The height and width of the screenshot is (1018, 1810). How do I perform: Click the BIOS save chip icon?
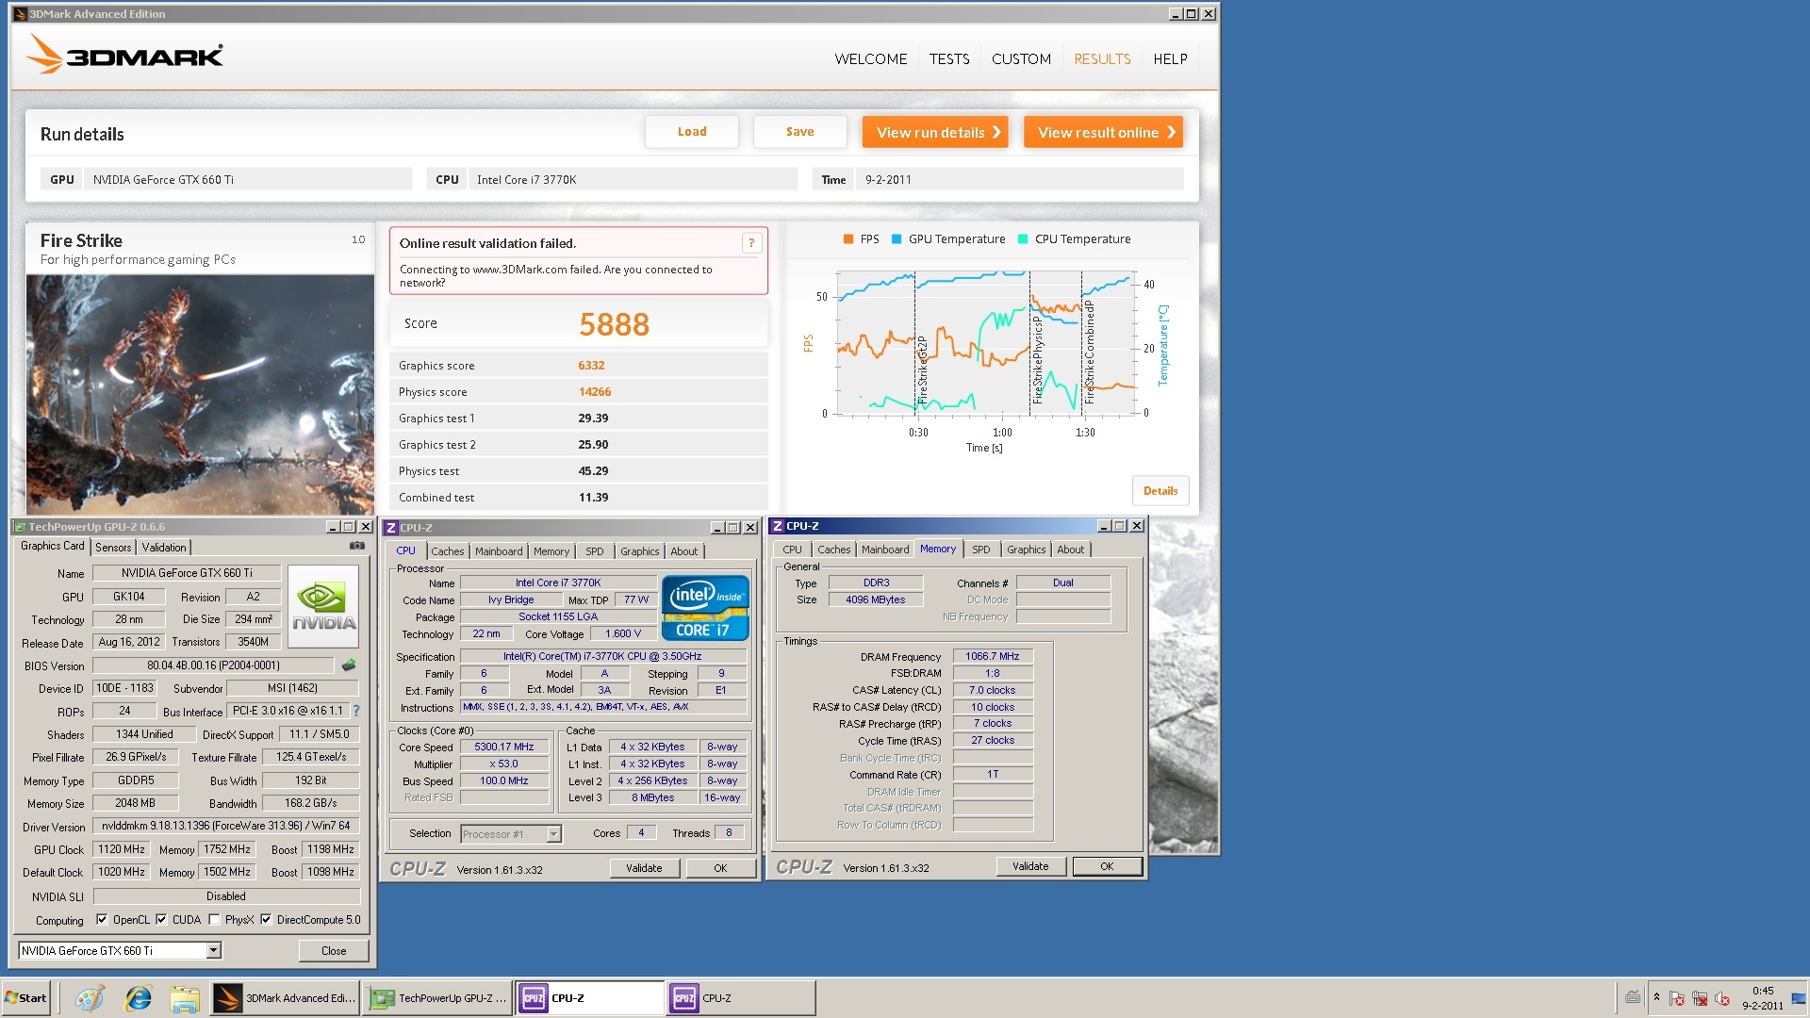point(349,665)
